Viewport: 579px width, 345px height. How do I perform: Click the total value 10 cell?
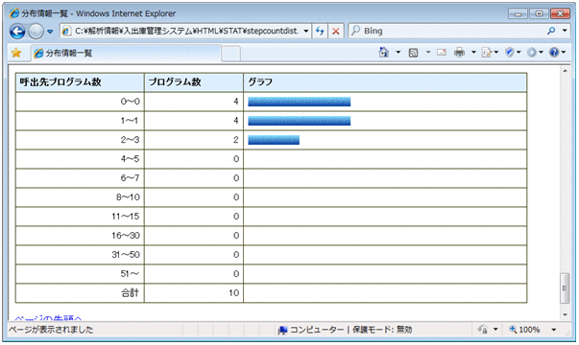pos(194,293)
